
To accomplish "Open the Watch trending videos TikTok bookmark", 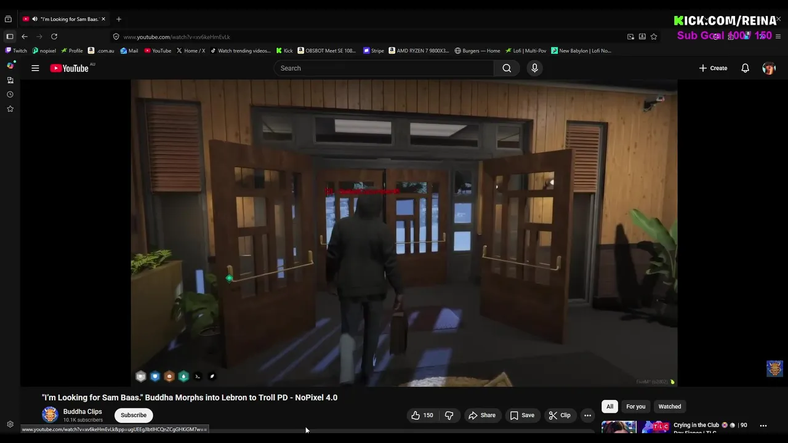I will pos(240,51).
